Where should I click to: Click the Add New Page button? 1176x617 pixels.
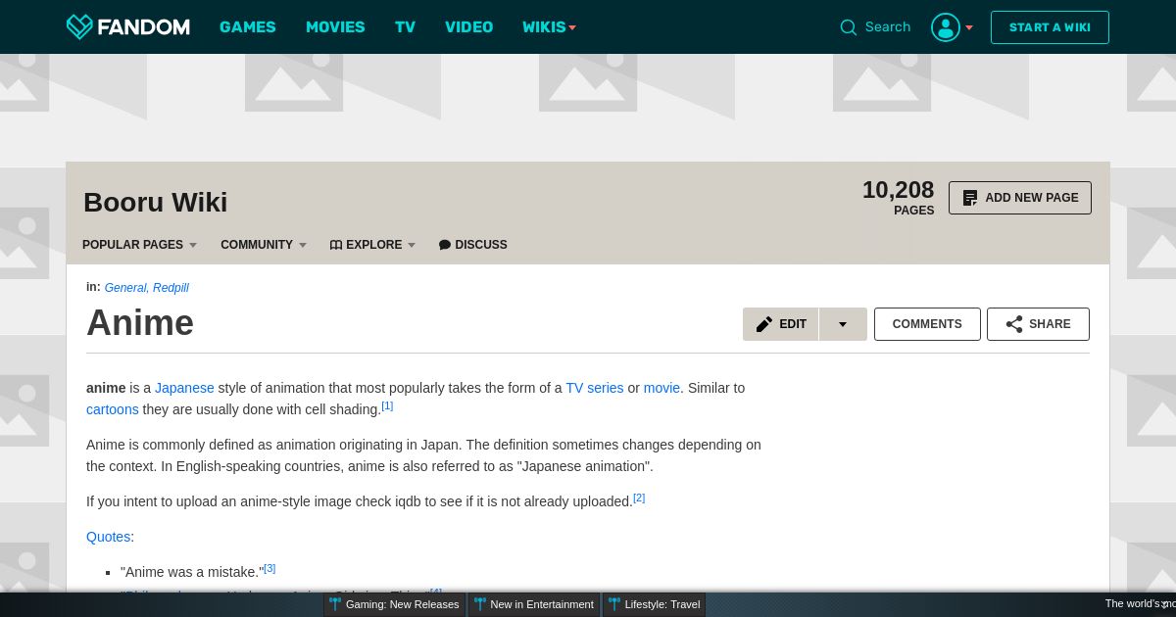1020,198
